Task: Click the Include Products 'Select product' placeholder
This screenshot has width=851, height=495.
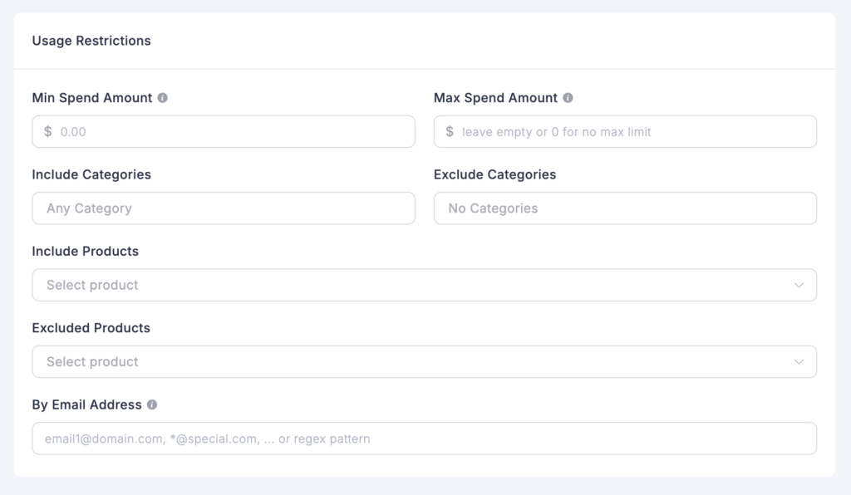Action: tap(92, 285)
